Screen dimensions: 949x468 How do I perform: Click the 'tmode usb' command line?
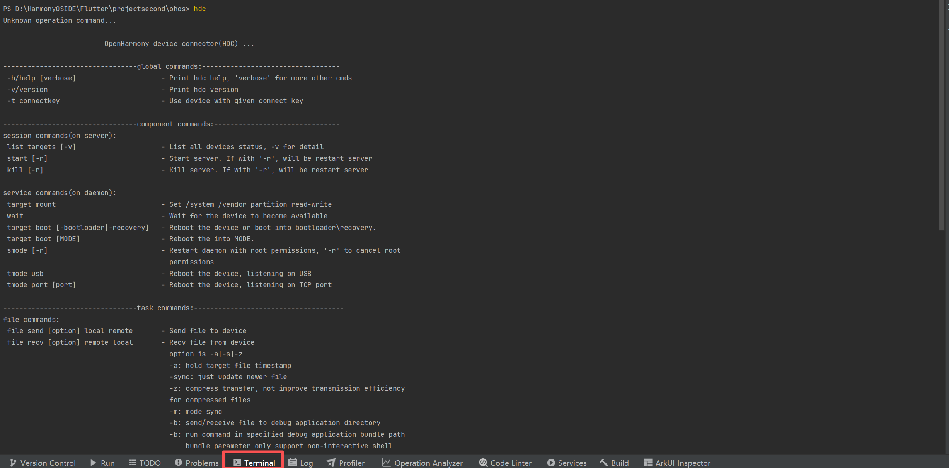click(25, 274)
